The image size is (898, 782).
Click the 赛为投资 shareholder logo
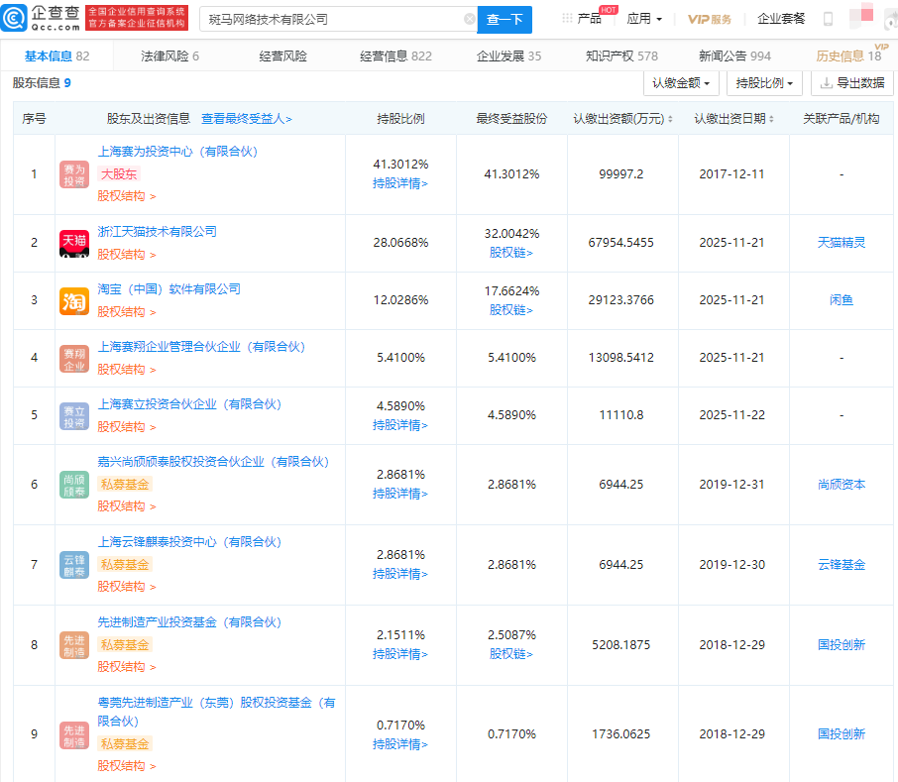click(74, 174)
